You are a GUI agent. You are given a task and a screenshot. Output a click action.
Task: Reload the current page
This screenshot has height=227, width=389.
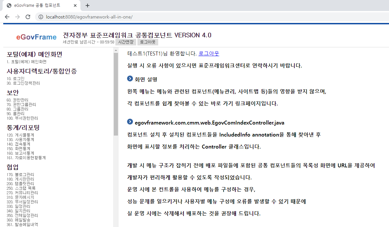(x=28, y=17)
